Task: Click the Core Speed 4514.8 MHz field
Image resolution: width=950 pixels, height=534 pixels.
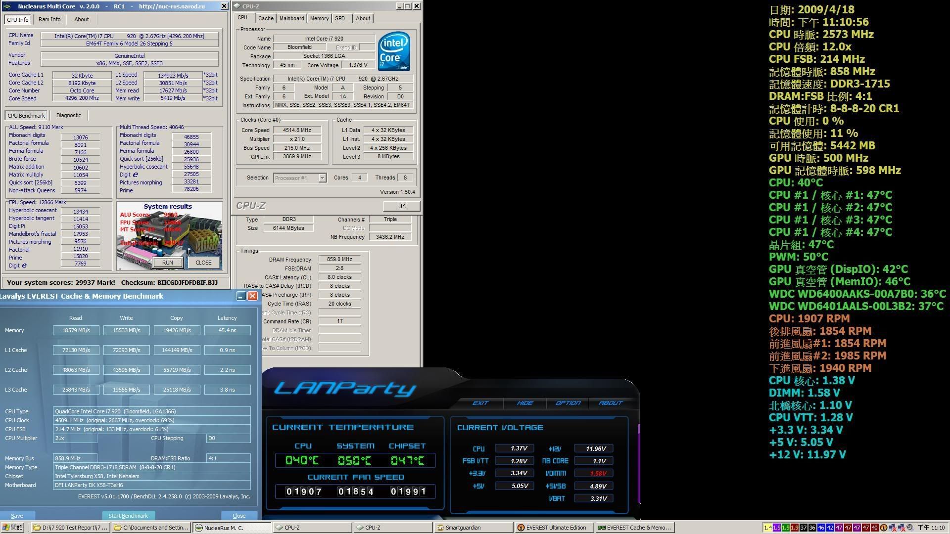Action: pos(297,130)
